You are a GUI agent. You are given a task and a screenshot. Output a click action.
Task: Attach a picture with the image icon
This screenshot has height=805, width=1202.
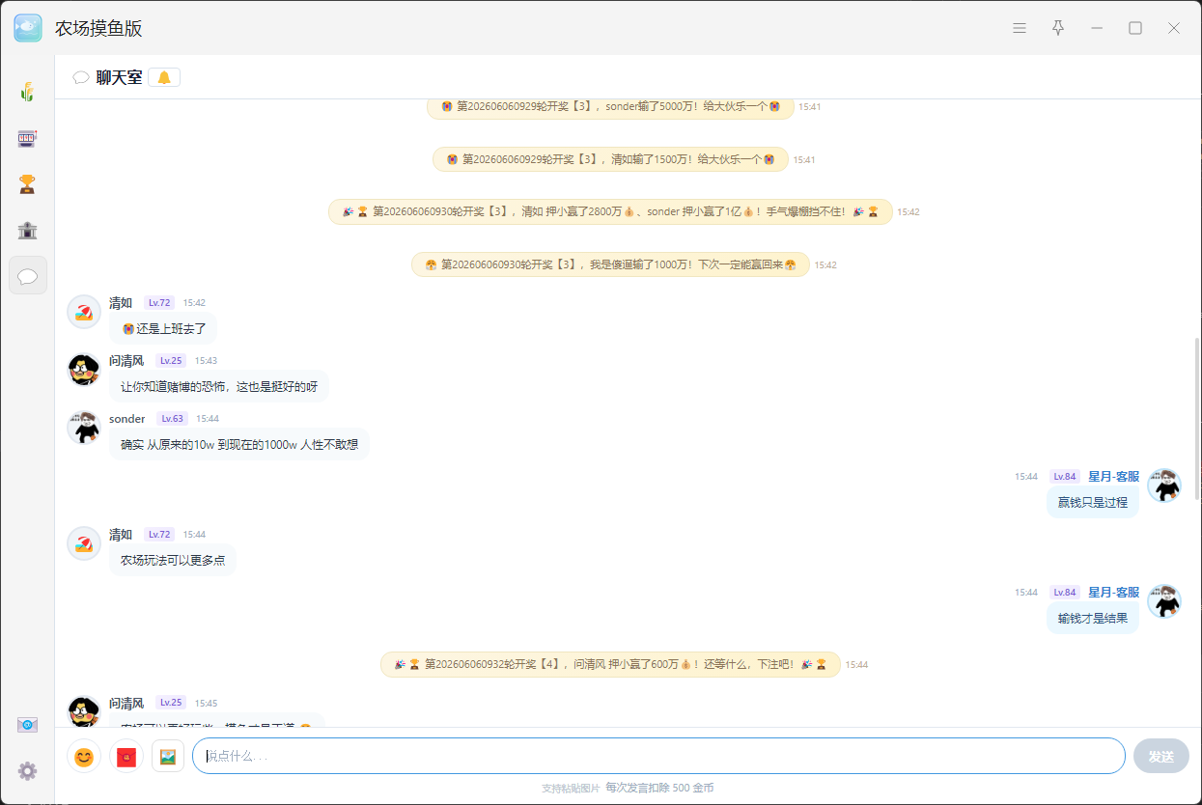coord(168,757)
